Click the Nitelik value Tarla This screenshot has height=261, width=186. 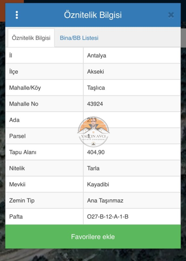point(93,168)
